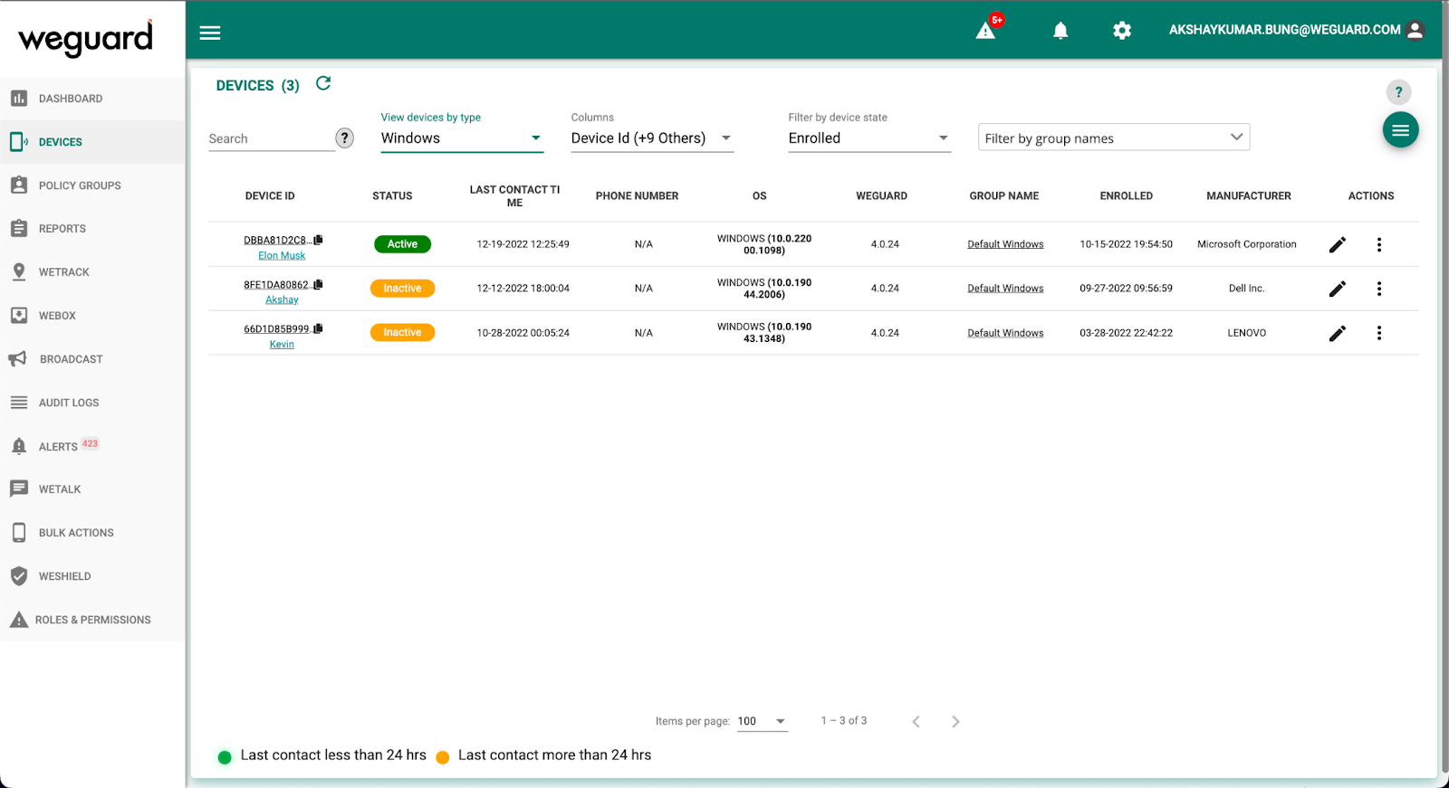Open the Columns dropdown
Image resolution: width=1449 pixels, height=788 pixels.
pos(652,138)
